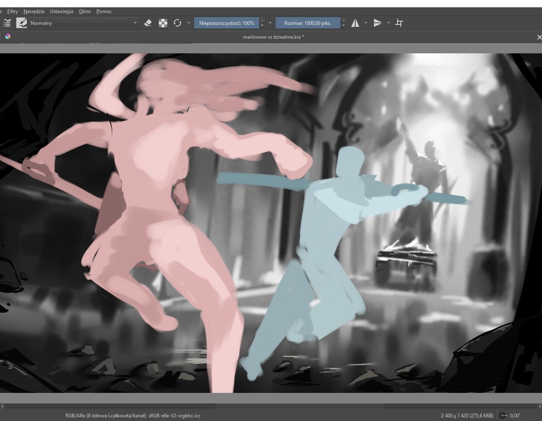Viewport: 542px width, 421px height.
Task: Open the Normalny blending mode dropdown
Action: tap(84, 23)
